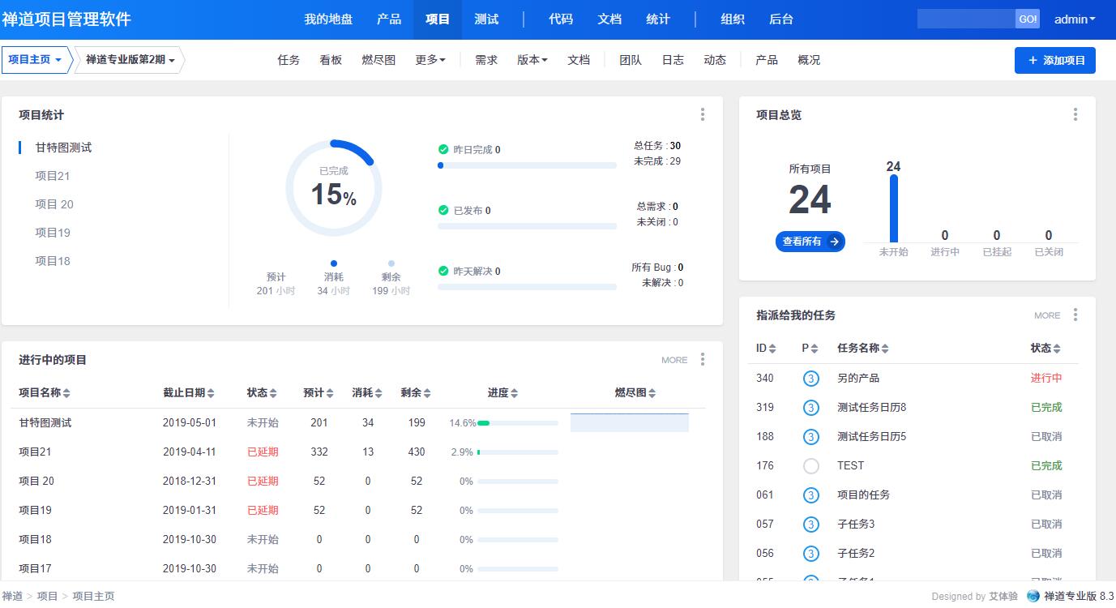Screen dimensions: 1116x608
Task: Open the 进行中的项目 panel three-dot menu
Action: click(x=703, y=360)
